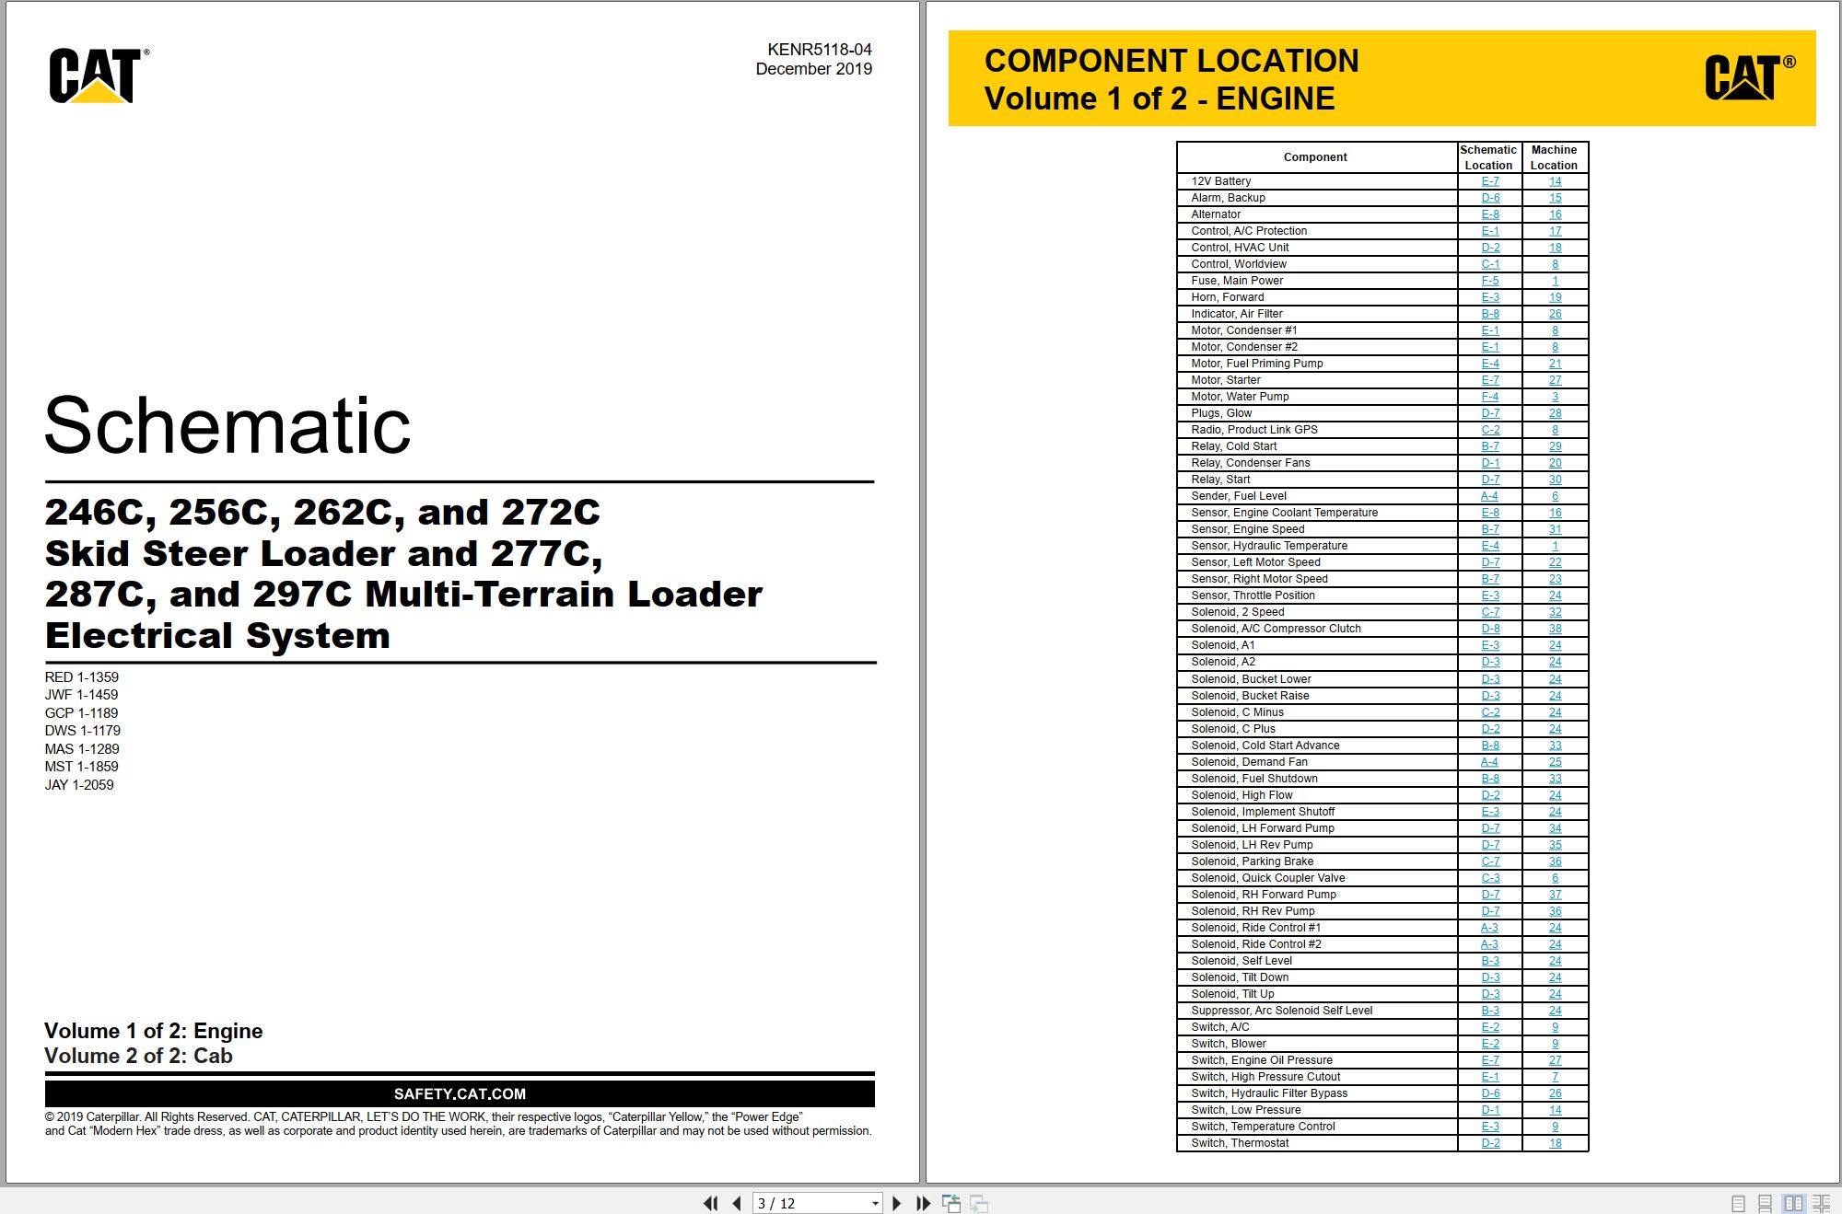Go forward to next view

pyautogui.click(x=979, y=1203)
